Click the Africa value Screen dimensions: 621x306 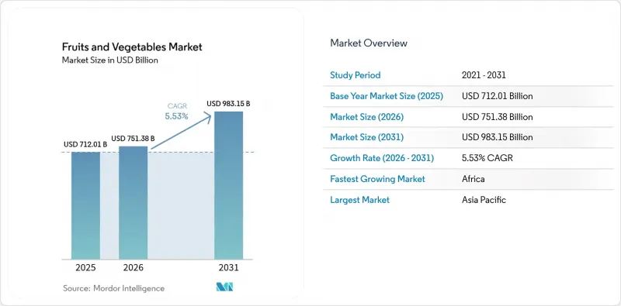tap(474, 179)
